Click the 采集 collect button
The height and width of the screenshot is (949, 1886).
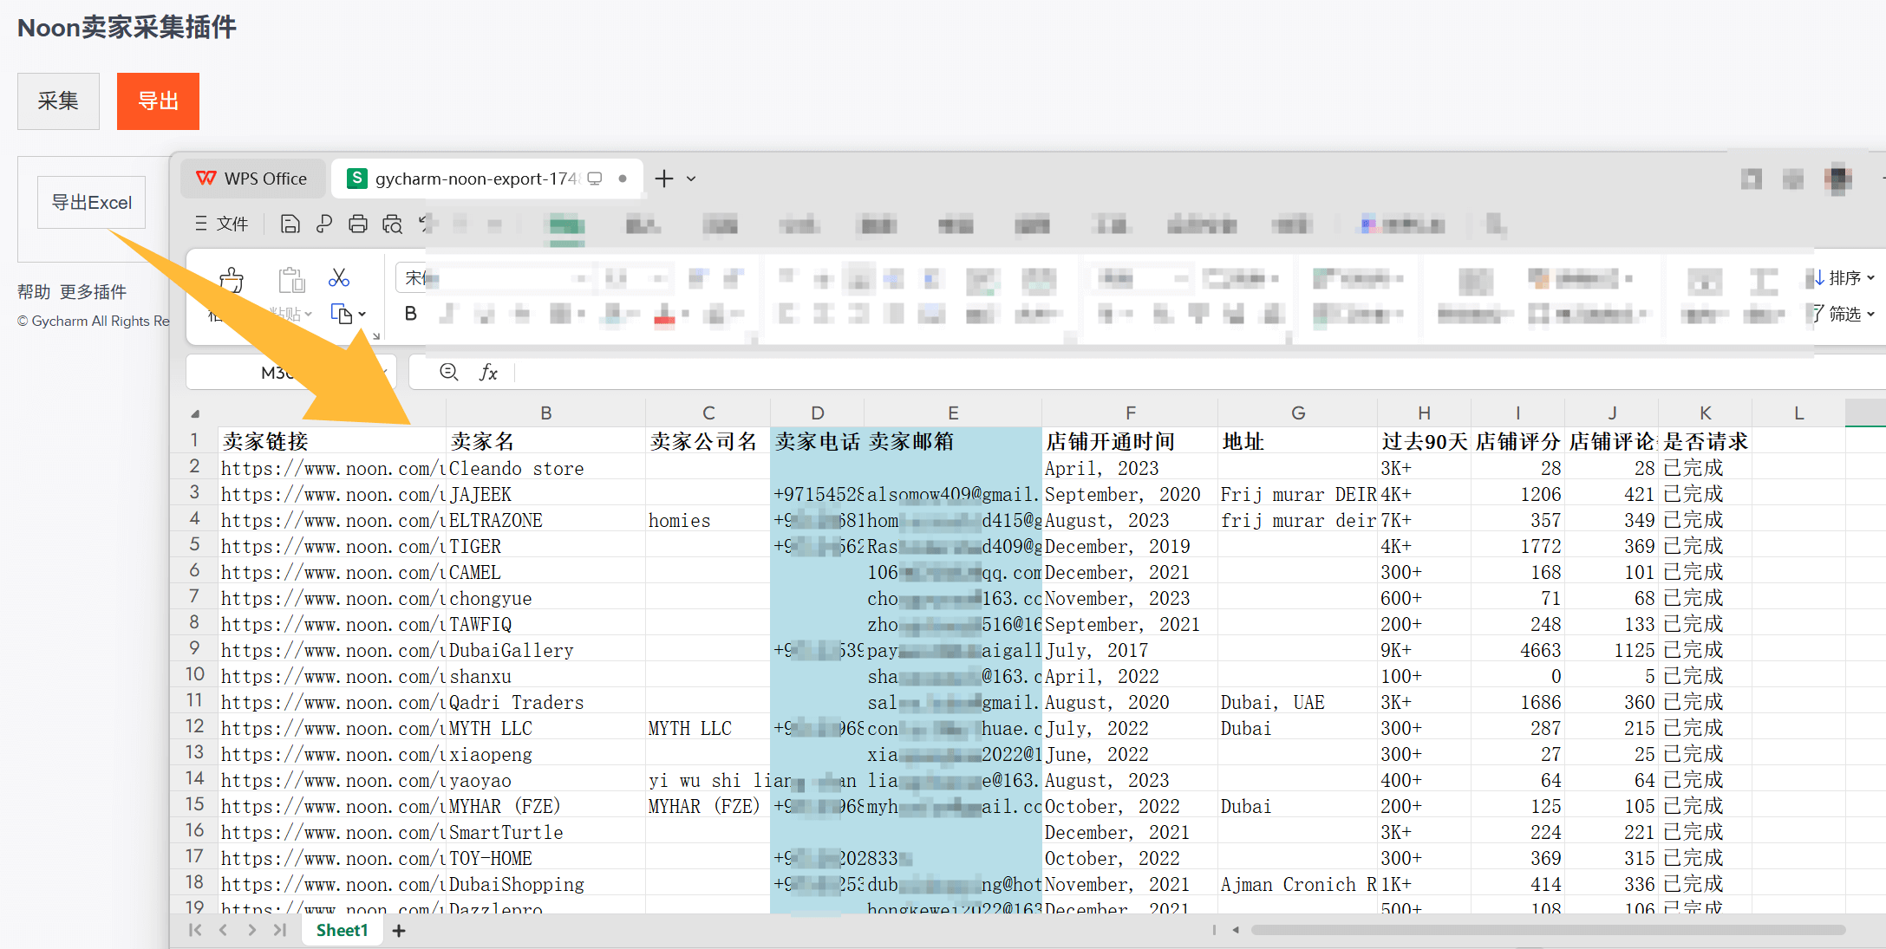(58, 101)
